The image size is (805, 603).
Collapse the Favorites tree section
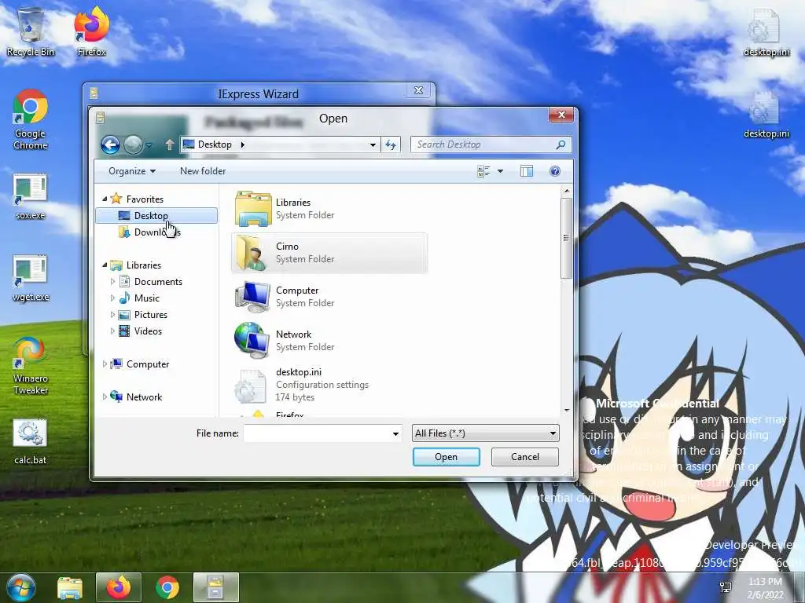coord(105,199)
